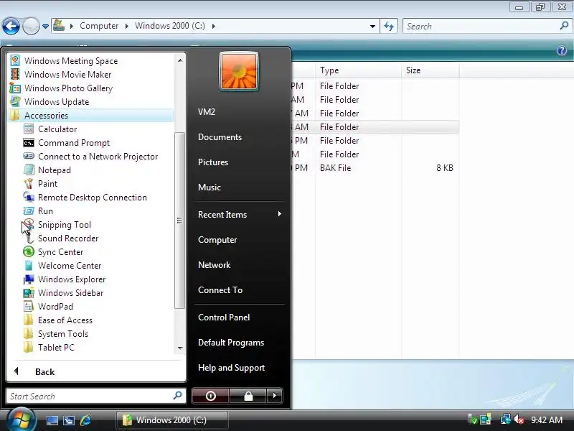The image size is (574, 431).
Task: Launch Command Prompt icon
Action: 29,142
